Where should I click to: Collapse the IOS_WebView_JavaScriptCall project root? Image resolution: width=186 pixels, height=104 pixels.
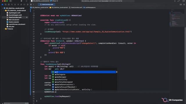pyautogui.click(x=3, y=8)
